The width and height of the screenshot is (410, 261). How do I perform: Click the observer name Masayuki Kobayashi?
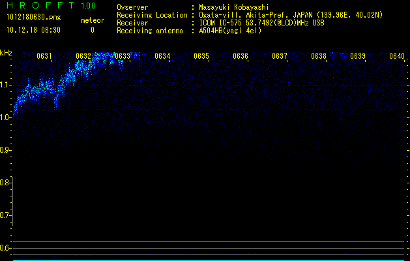[x=234, y=7]
